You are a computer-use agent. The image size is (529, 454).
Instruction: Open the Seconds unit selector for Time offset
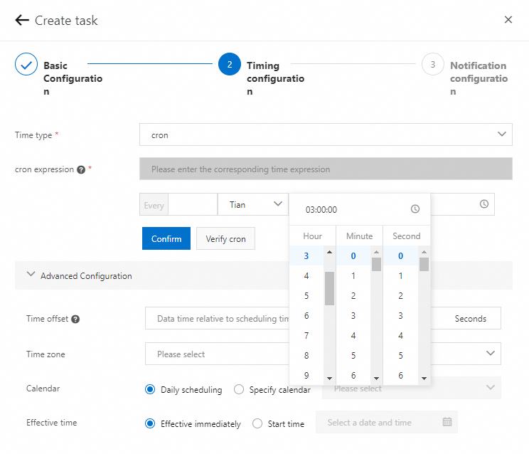[x=470, y=319]
